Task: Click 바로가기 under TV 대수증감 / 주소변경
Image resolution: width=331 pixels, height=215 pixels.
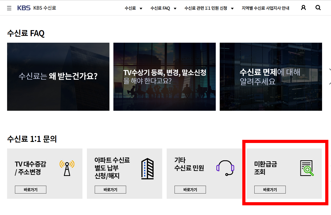Action: pos(30,189)
